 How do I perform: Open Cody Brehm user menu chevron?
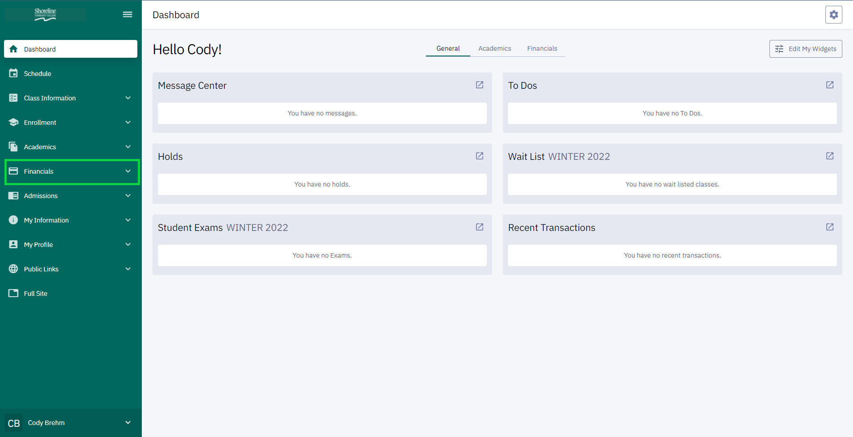(128, 422)
